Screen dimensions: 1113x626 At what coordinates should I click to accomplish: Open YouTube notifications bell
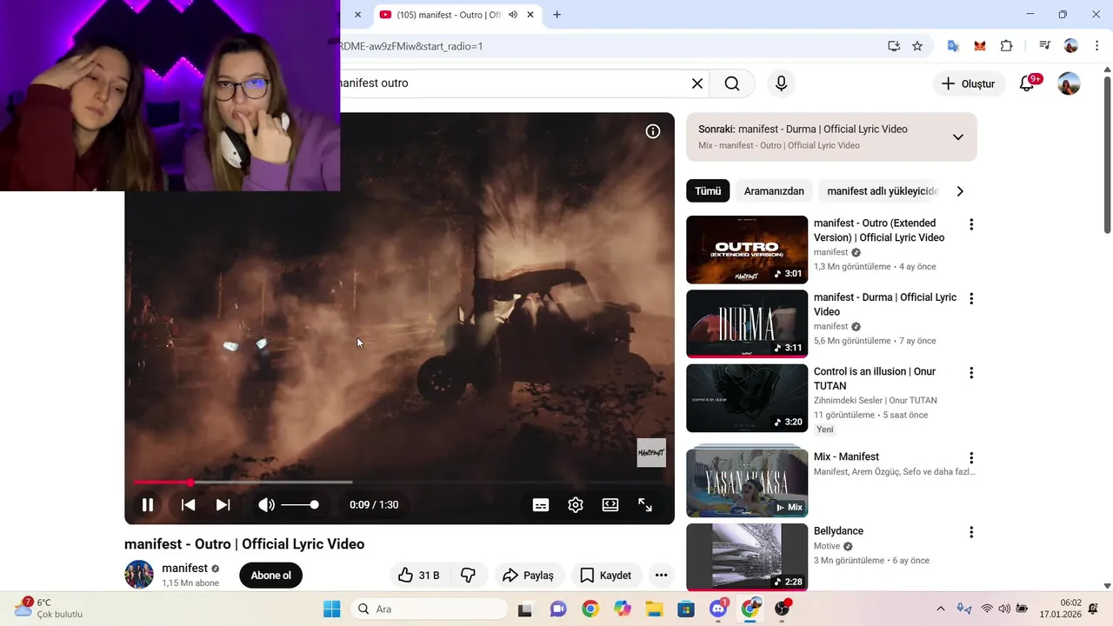point(1027,83)
